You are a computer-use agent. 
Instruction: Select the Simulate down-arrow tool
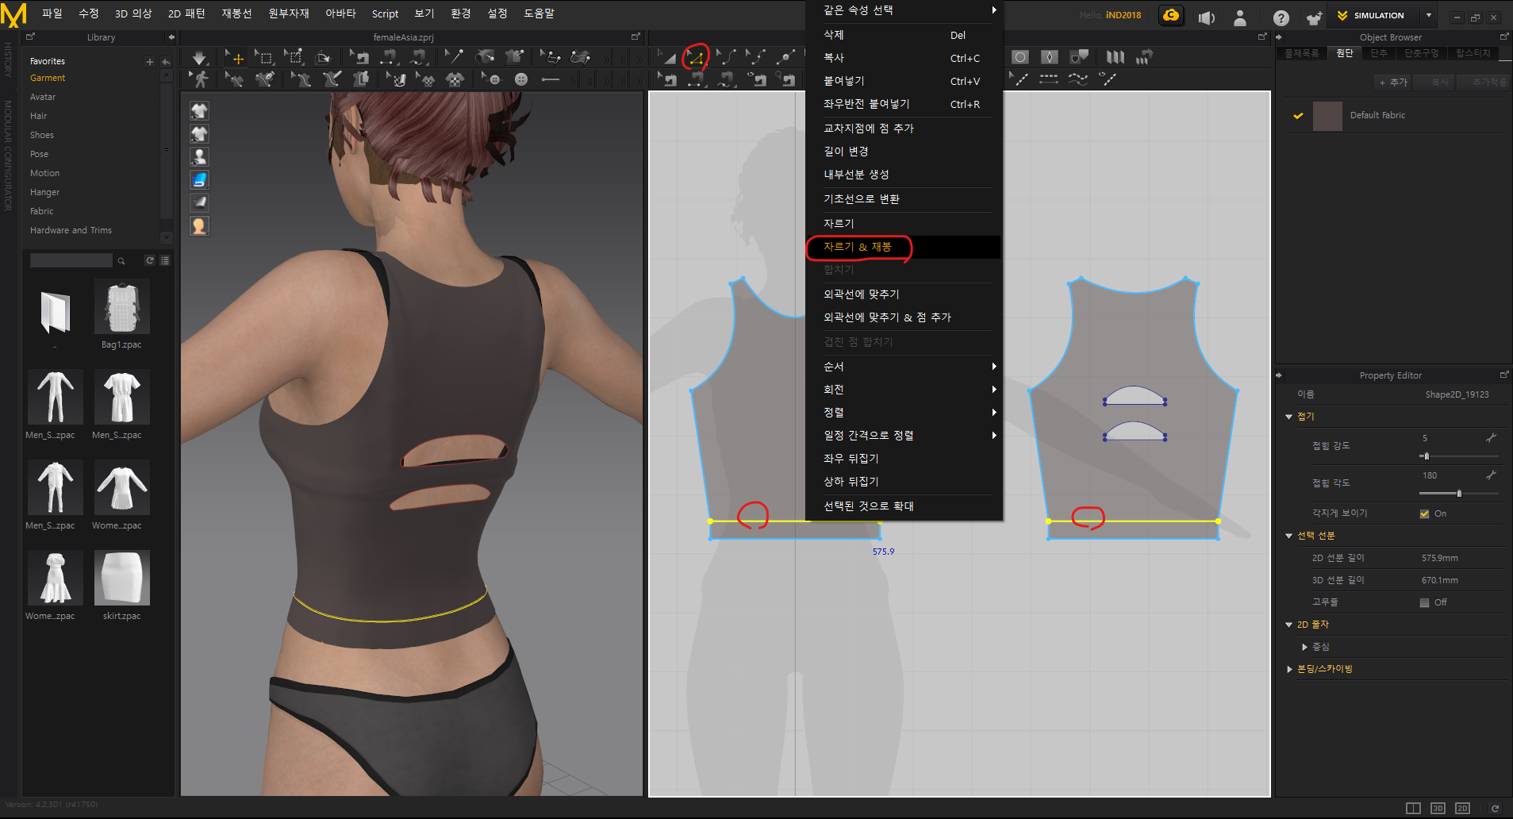click(x=199, y=58)
